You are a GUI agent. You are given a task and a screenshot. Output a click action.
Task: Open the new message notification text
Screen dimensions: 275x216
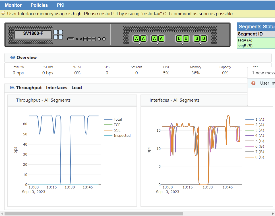263,73
